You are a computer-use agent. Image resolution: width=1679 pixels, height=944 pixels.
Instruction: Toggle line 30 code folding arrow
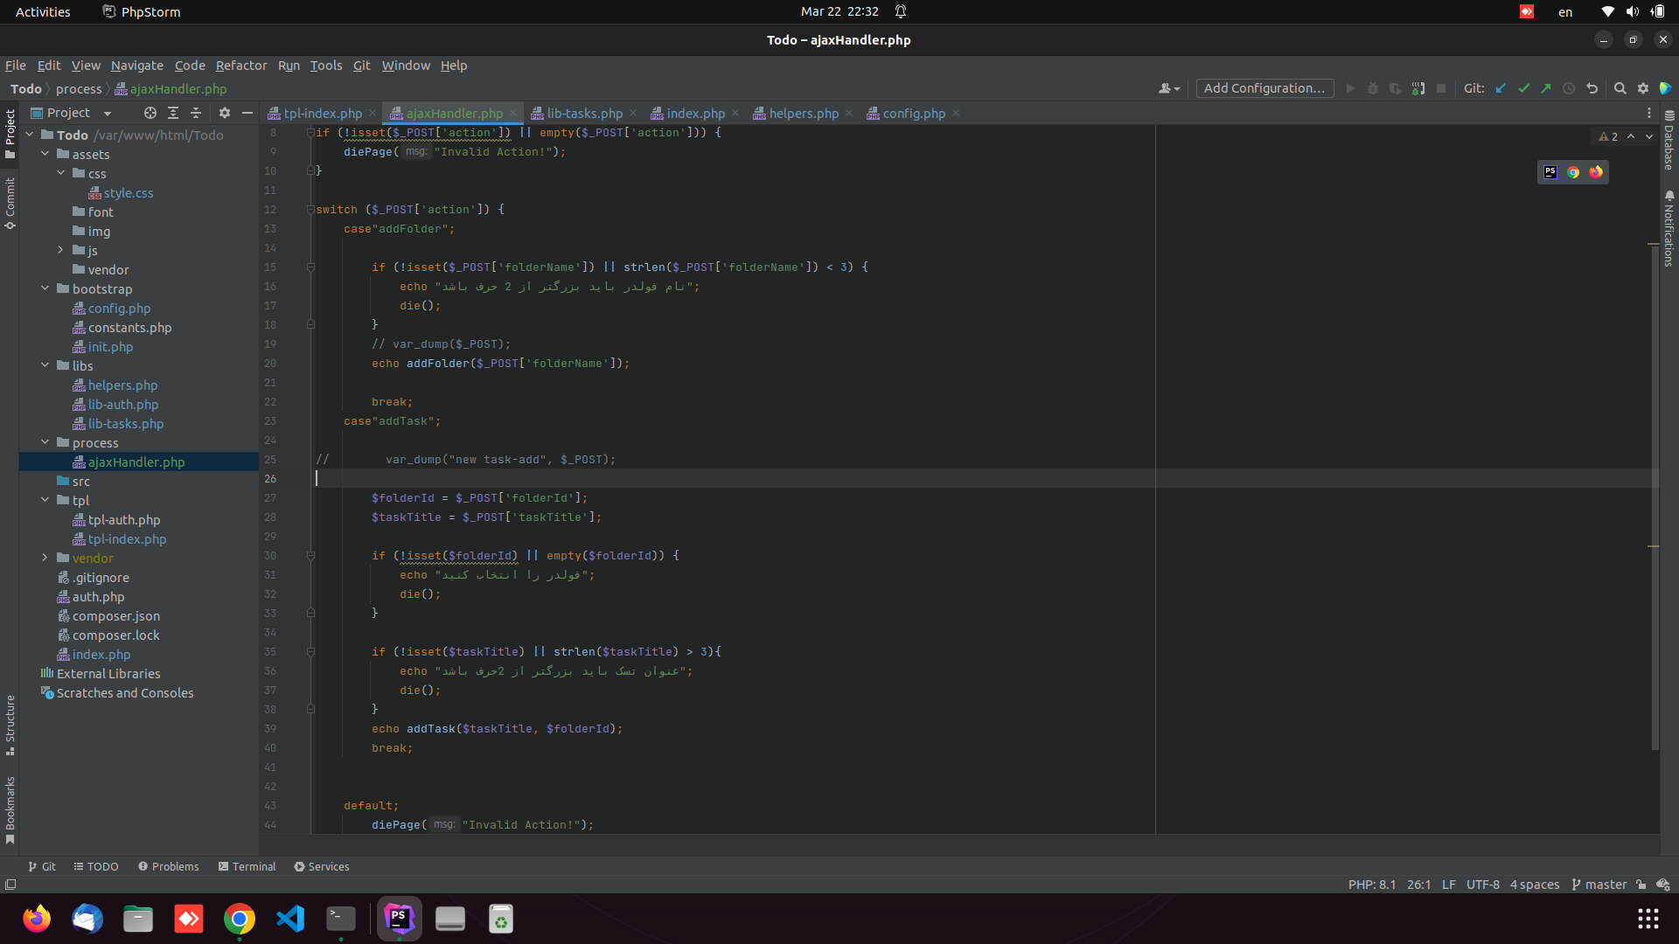pyautogui.click(x=310, y=556)
